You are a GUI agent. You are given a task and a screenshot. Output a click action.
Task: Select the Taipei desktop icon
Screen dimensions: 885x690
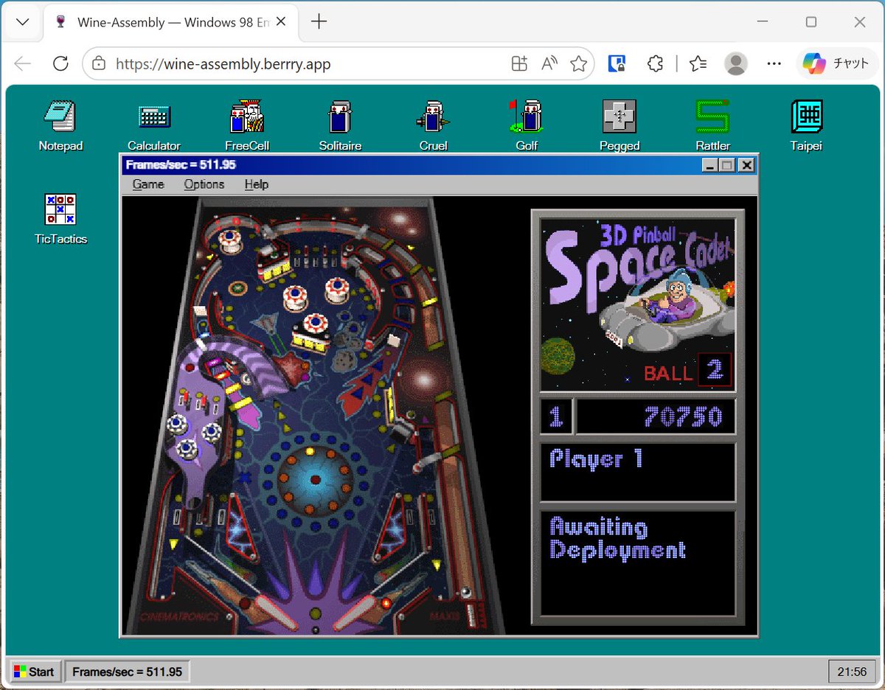(x=806, y=125)
